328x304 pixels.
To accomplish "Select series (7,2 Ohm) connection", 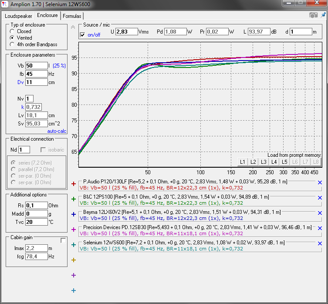I will click(x=14, y=163).
